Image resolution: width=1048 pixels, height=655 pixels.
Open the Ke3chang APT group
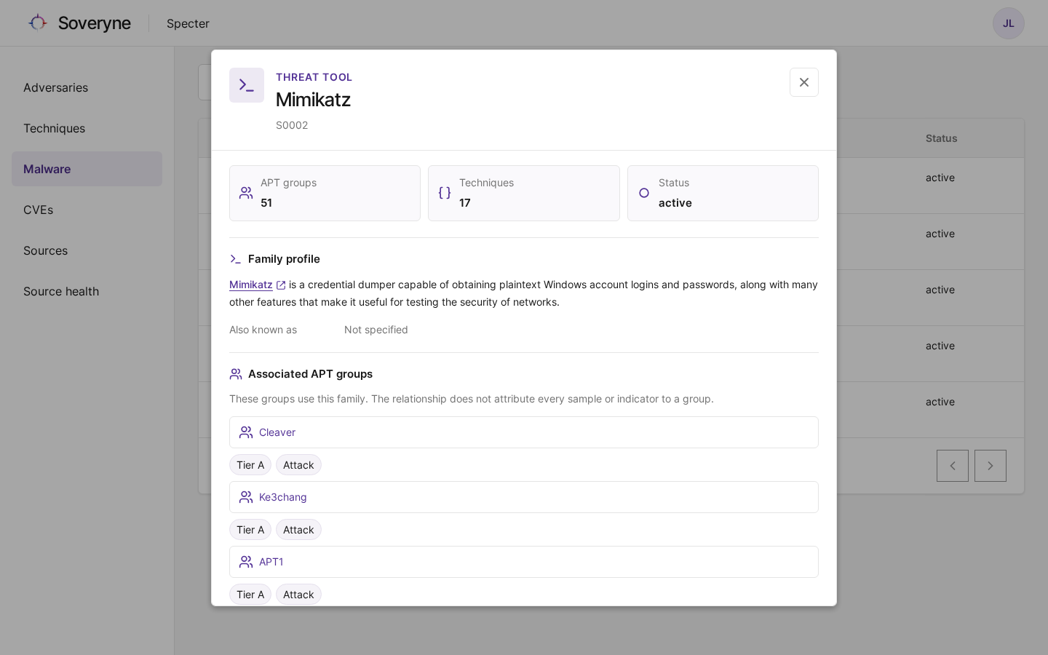click(524, 497)
